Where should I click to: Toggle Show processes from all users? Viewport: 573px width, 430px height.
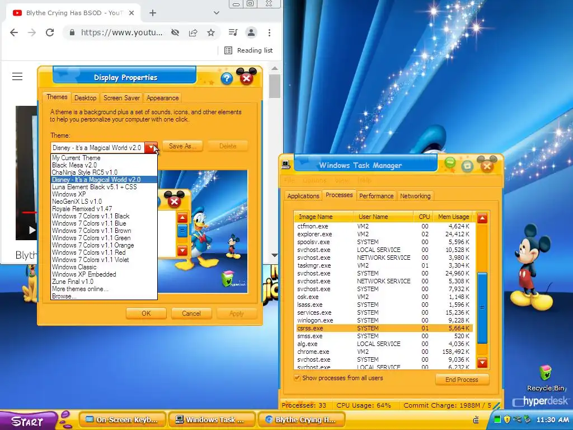coord(297,378)
